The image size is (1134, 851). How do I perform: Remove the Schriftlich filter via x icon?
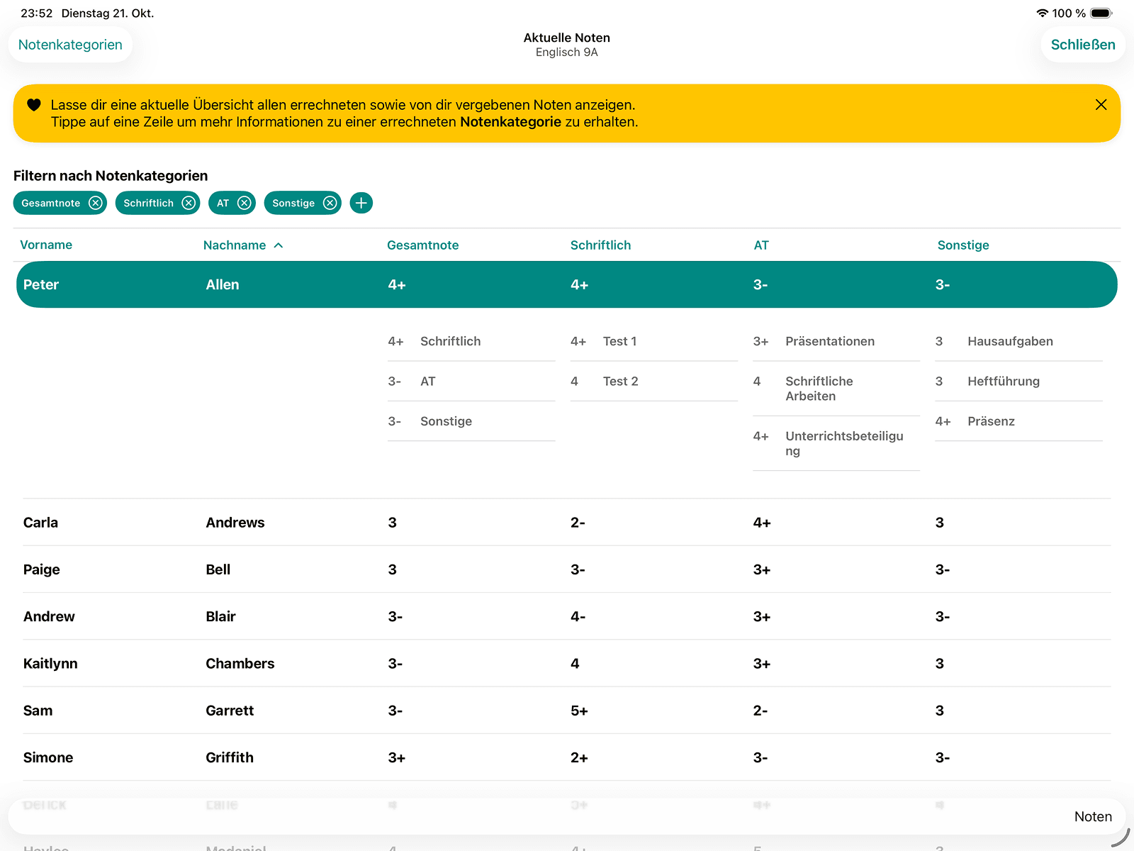pyautogui.click(x=189, y=204)
